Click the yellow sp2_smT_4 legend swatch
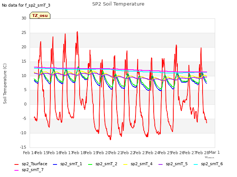This screenshot has height=177, width=237. point(125,164)
